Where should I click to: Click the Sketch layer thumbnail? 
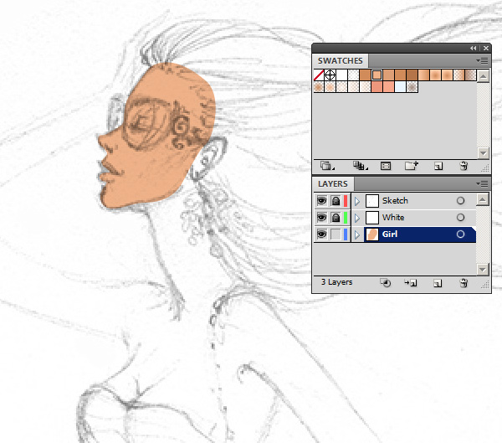click(x=372, y=201)
